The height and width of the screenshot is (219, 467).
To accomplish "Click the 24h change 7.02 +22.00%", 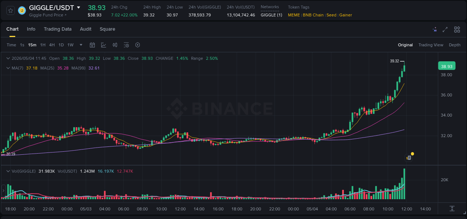I will point(124,15).
